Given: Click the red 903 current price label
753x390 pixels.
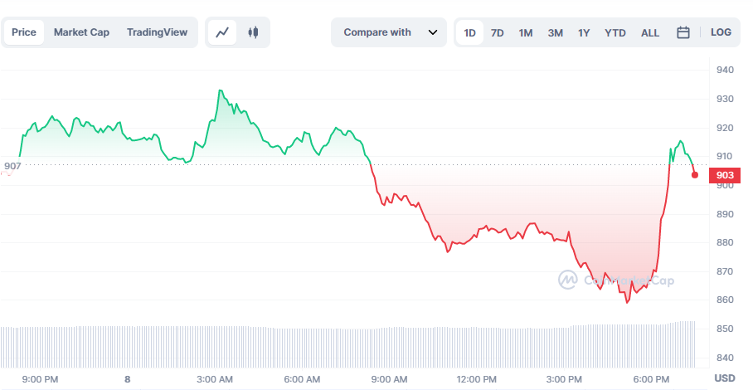Looking at the screenshot, I should coord(724,174).
